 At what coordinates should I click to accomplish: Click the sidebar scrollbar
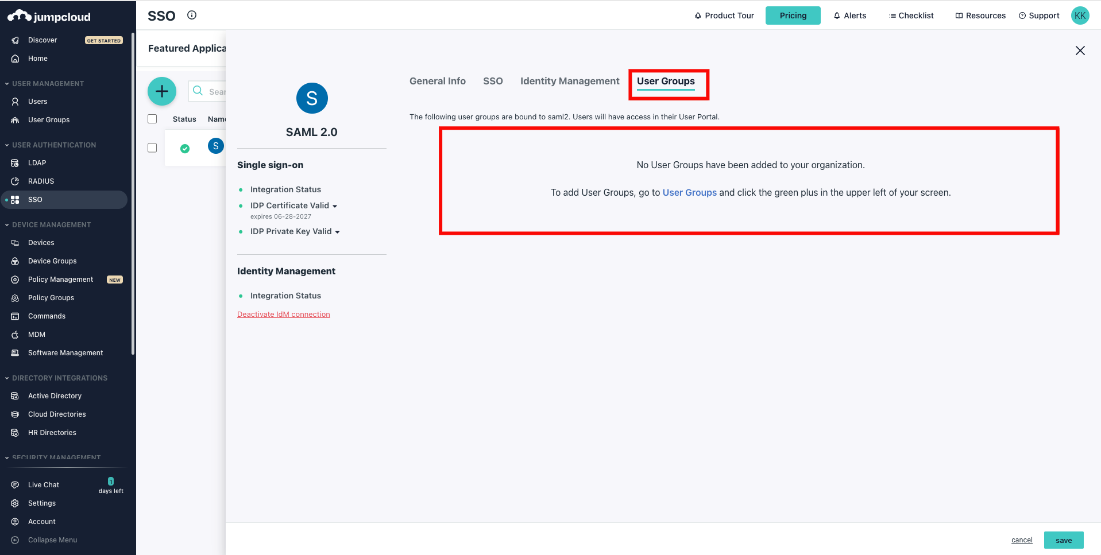(133, 193)
